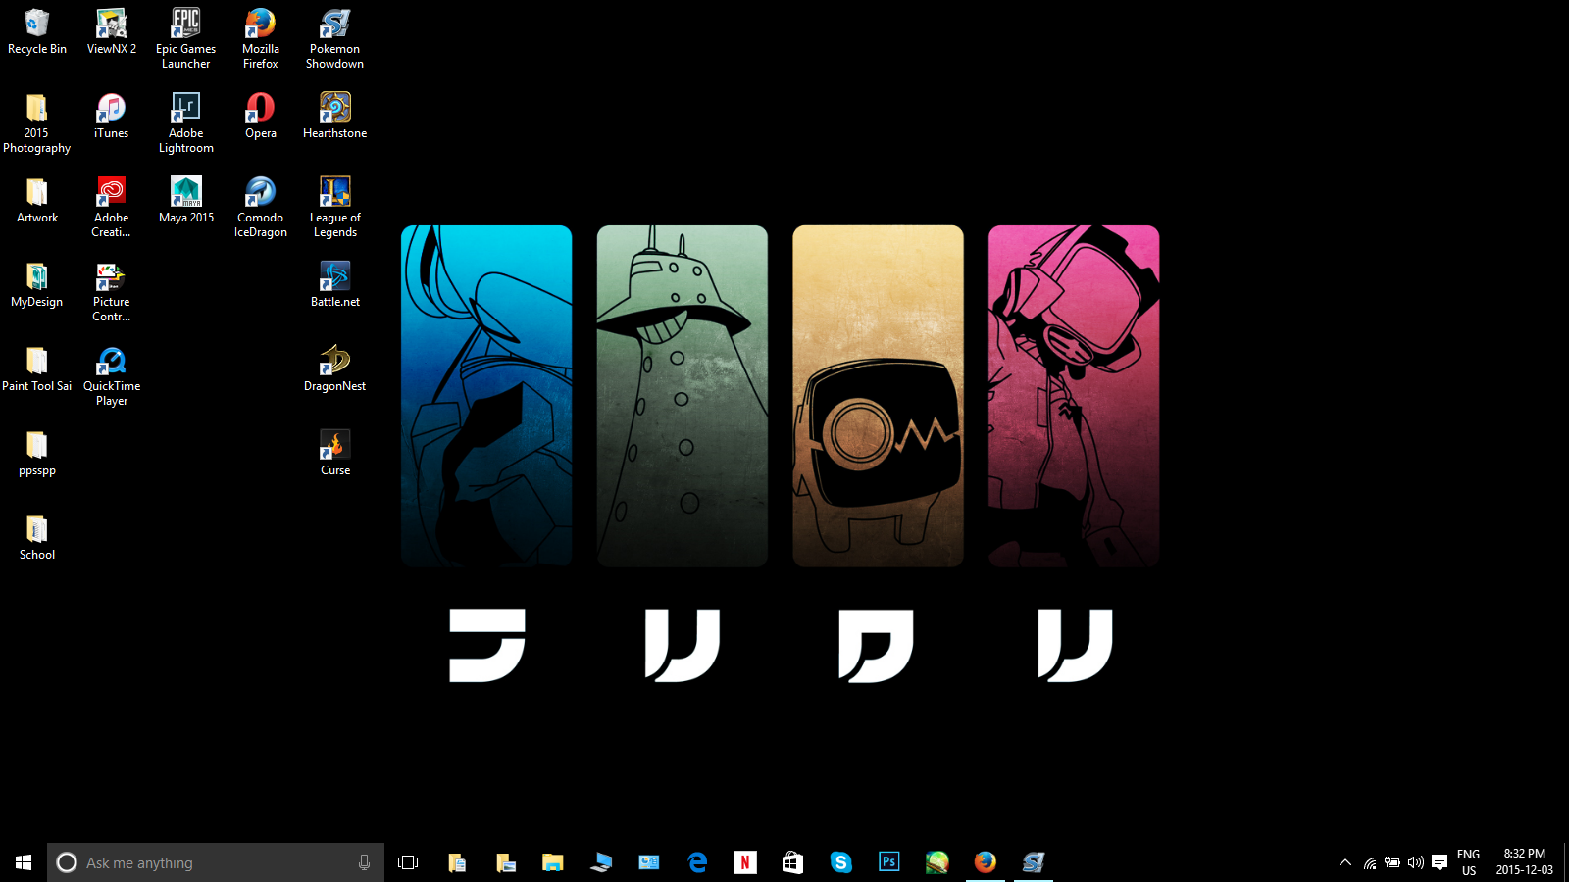Open the Action Center notifications icon

[1440, 862]
